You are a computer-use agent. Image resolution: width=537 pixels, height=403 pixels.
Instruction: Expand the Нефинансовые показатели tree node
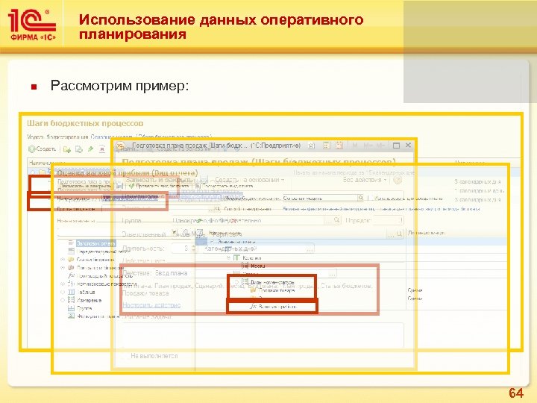(63, 284)
